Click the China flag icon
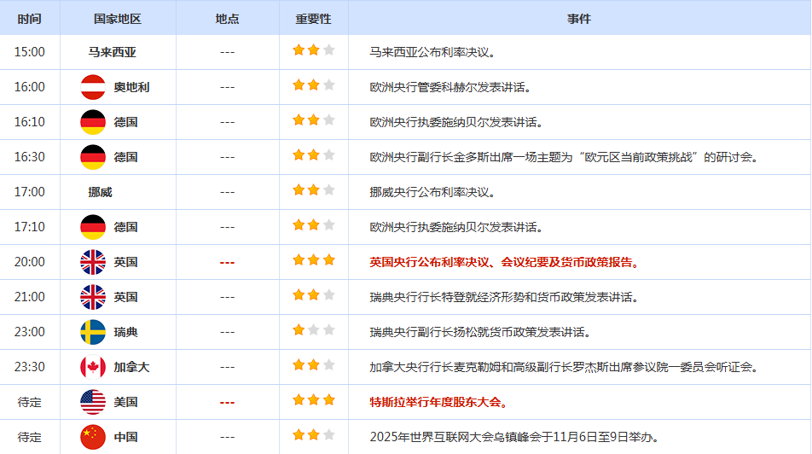Viewport: 812px width, 454px height. tap(92, 437)
